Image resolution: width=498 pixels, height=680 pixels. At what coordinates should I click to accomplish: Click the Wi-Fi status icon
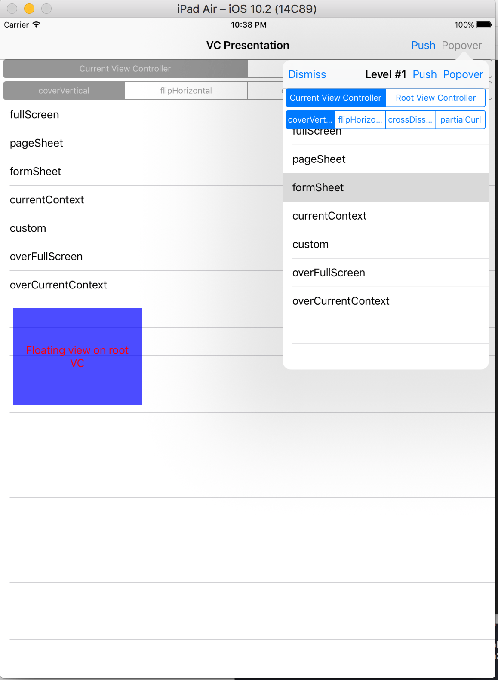[x=37, y=25]
